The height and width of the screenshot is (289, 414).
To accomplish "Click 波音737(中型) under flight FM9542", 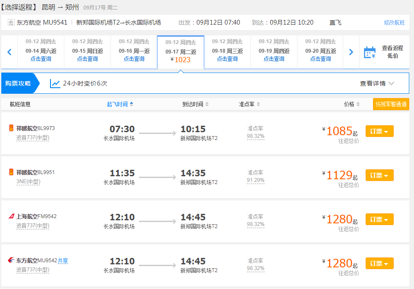I will [x=33, y=225].
